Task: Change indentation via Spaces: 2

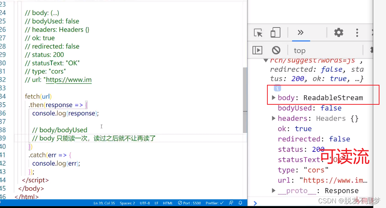Action: tap(127, 203)
